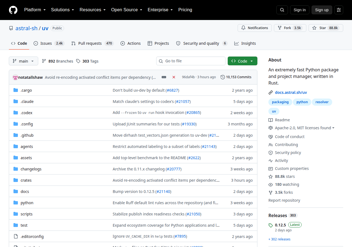
Task: Click the eye icon beside 180 watching
Action: pos(271,185)
